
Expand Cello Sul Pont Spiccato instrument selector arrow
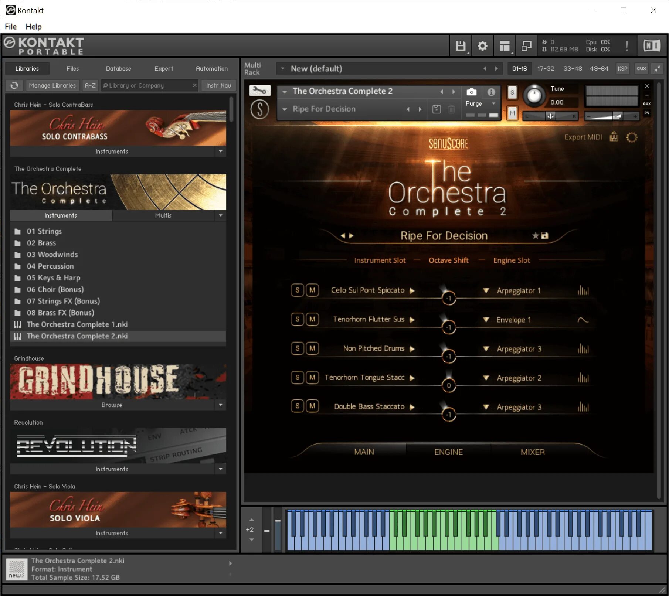pyautogui.click(x=412, y=290)
